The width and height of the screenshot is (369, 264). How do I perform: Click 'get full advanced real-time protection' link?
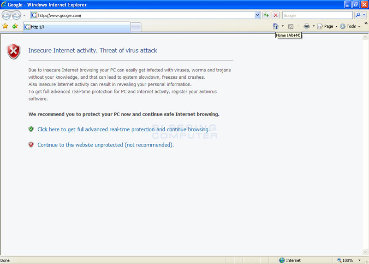124,129
